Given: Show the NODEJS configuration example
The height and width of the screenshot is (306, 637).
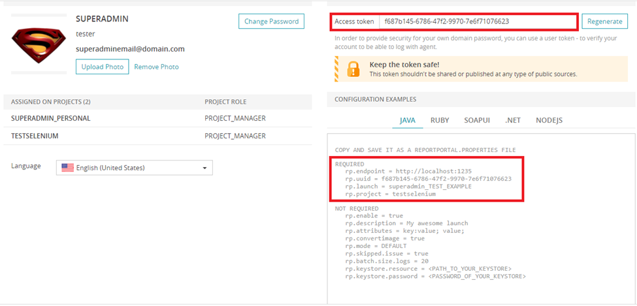Looking at the screenshot, I should click(x=549, y=120).
